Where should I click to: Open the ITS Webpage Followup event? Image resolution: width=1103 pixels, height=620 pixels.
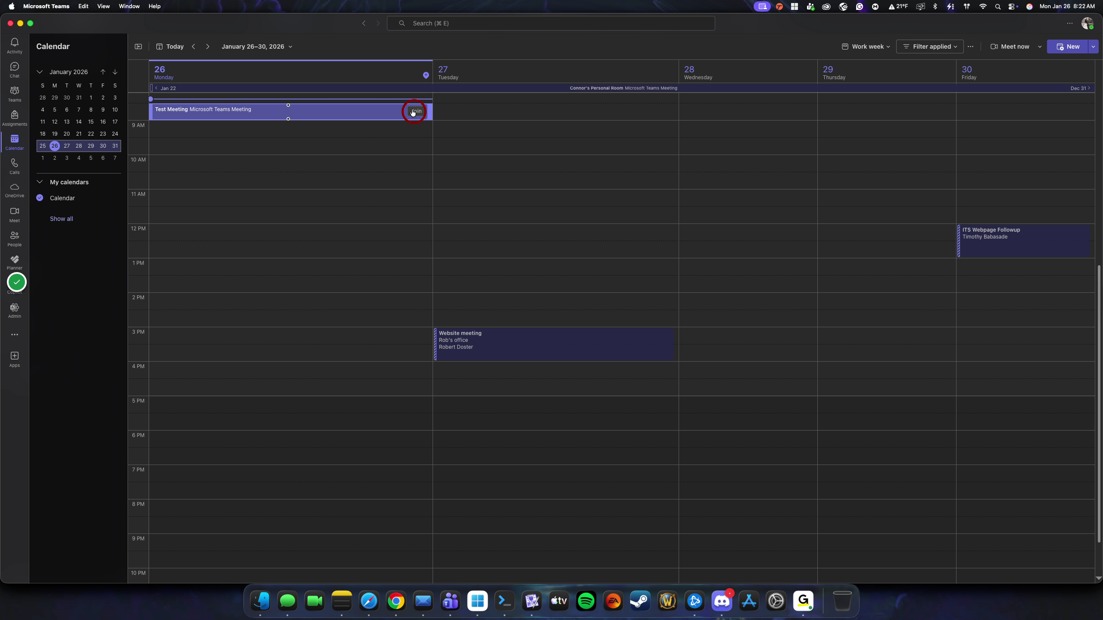pos(1024,241)
